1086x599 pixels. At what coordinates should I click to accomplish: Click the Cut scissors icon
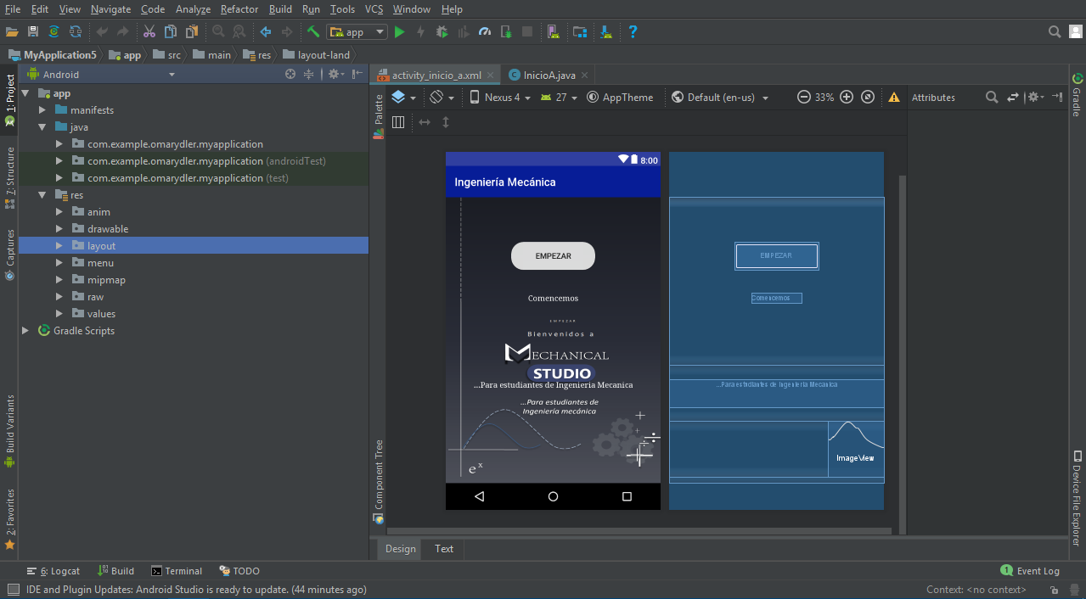click(x=149, y=32)
